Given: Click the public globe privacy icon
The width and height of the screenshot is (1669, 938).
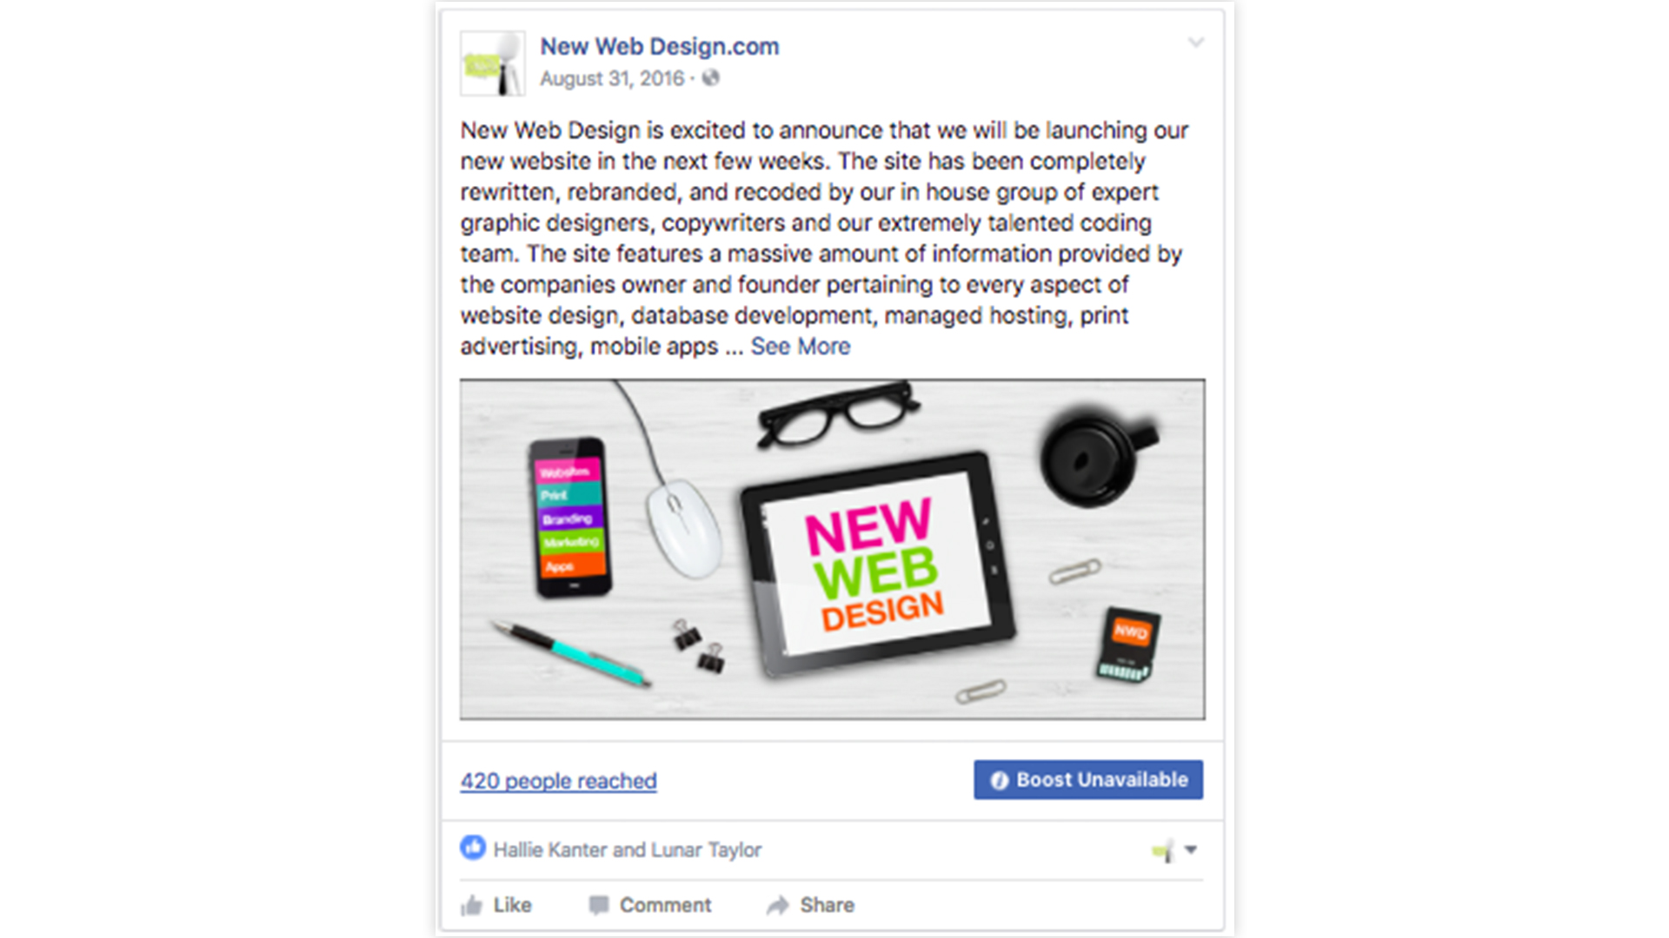Looking at the screenshot, I should (711, 78).
